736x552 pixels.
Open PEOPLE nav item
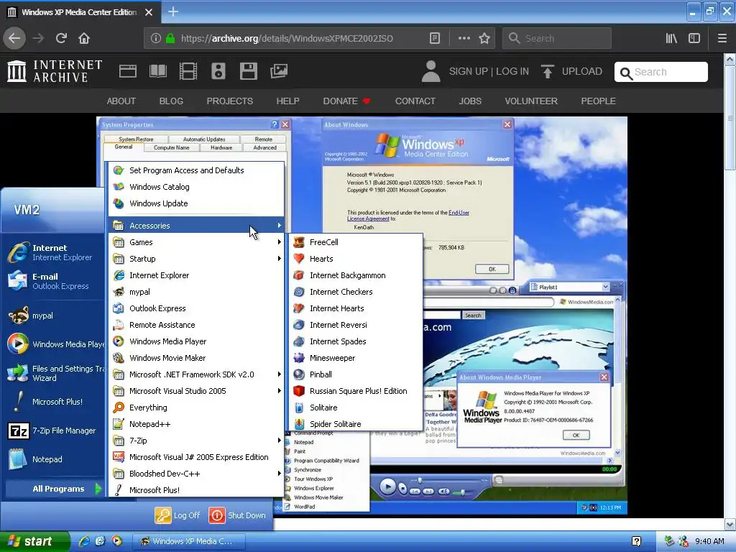(598, 101)
